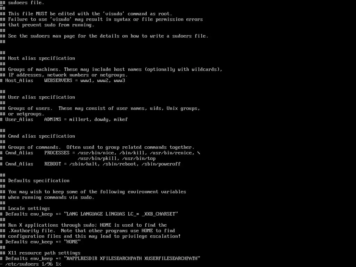Viewport: 356px width, 267px height.
Task: Click 'Cmnd alias specification' heading
Action: [x=42, y=136]
